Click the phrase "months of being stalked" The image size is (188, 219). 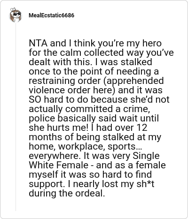(81, 137)
